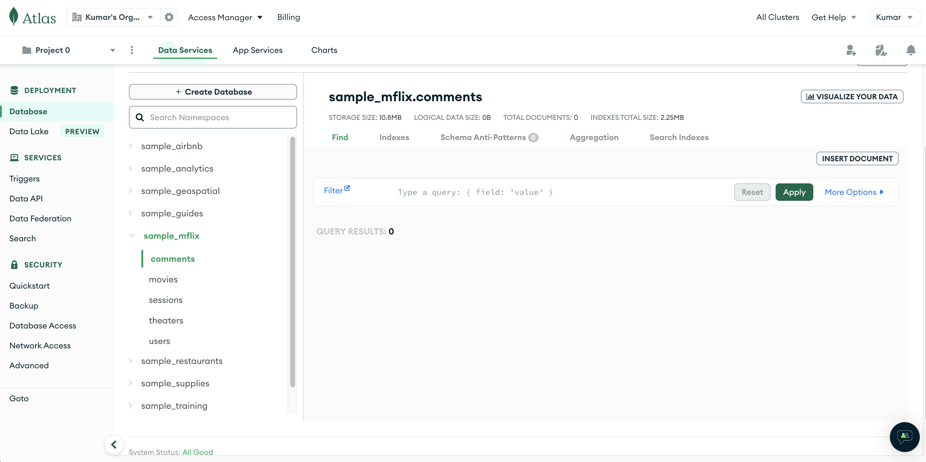
Task: Click the Services section header
Action: 36,158
